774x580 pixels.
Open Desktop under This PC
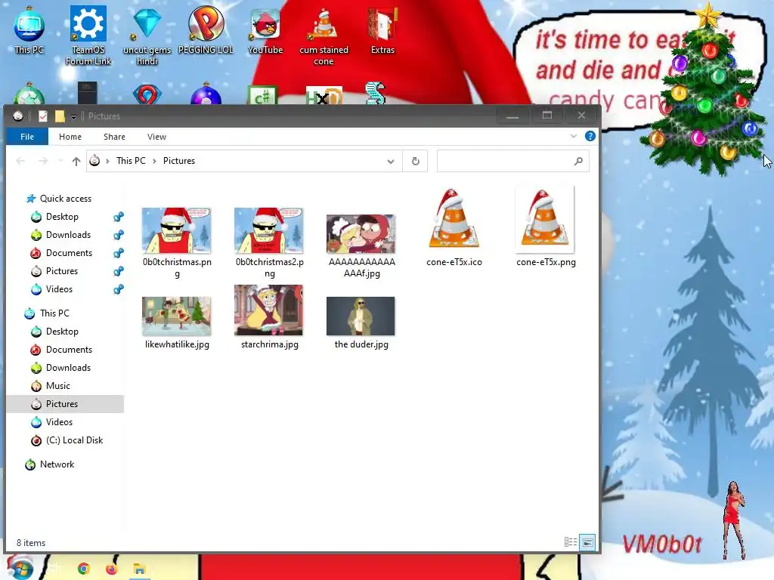tap(62, 332)
